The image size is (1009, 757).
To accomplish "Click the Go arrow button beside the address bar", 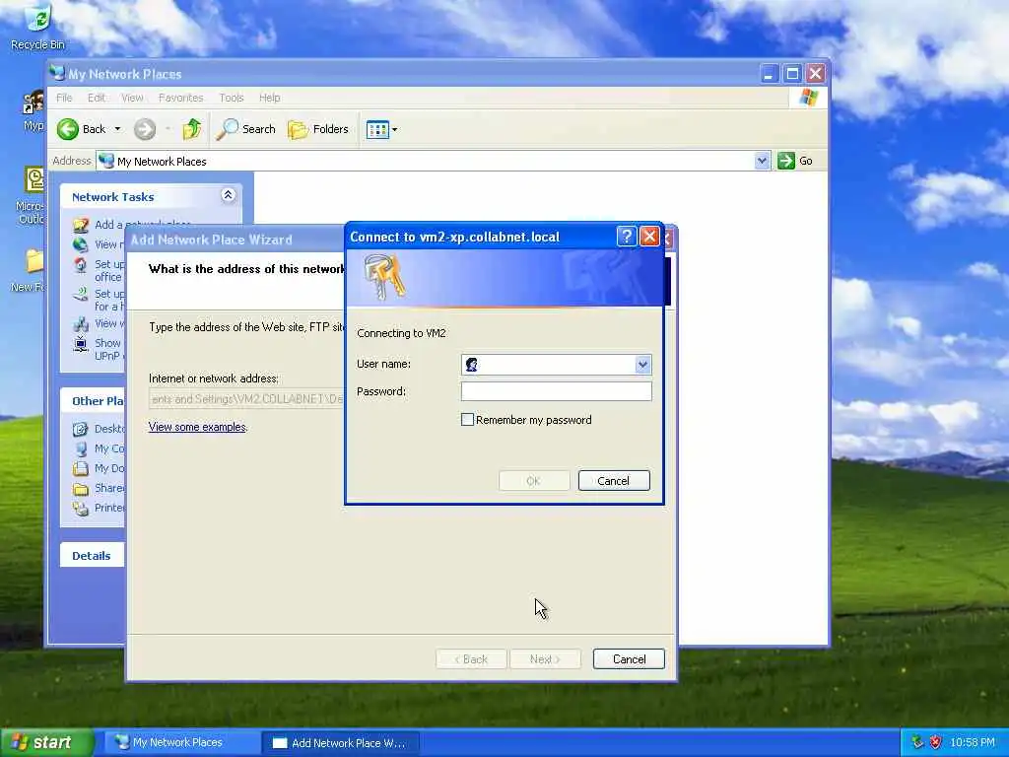I will click(x=786, y=161).
